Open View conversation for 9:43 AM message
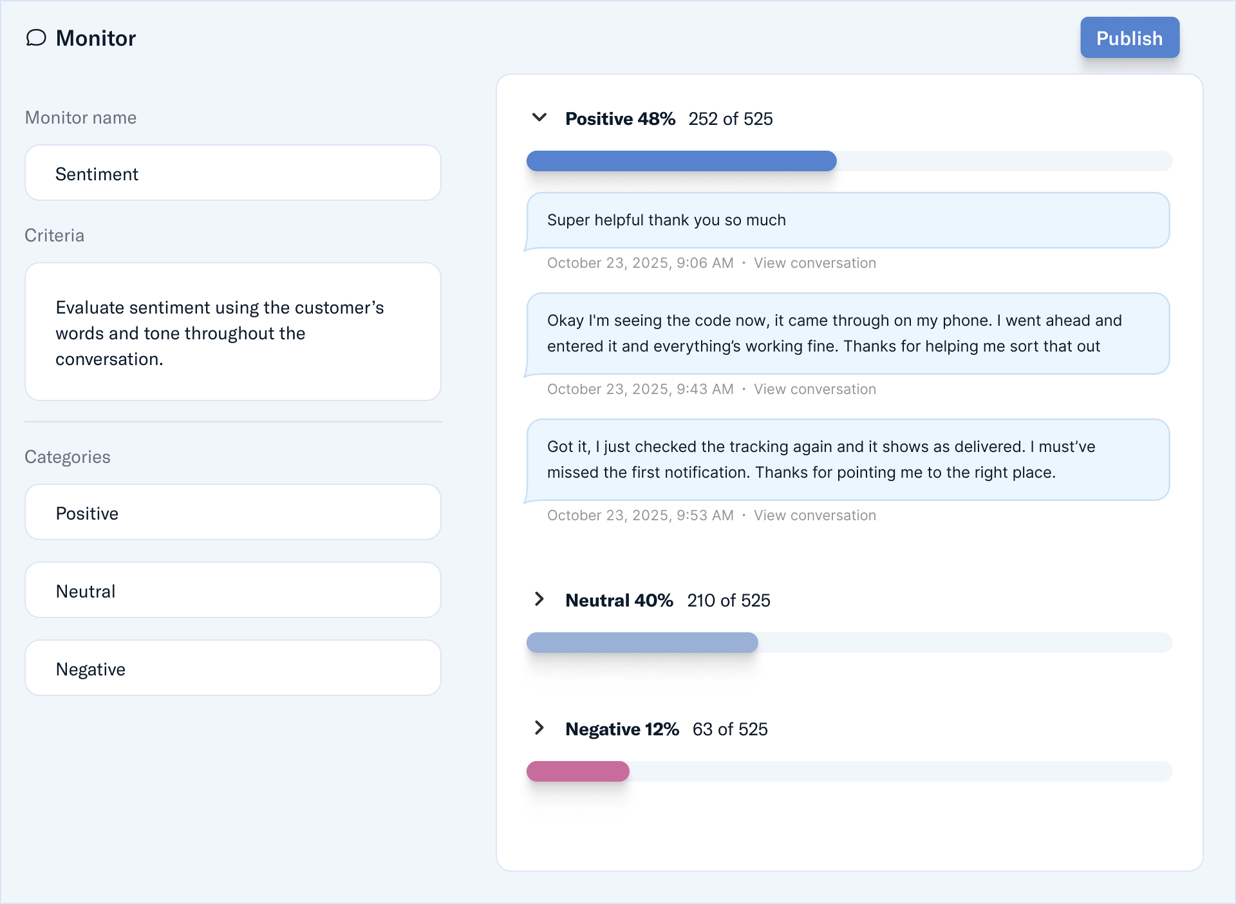1236x904 pixels. (814, 390)
